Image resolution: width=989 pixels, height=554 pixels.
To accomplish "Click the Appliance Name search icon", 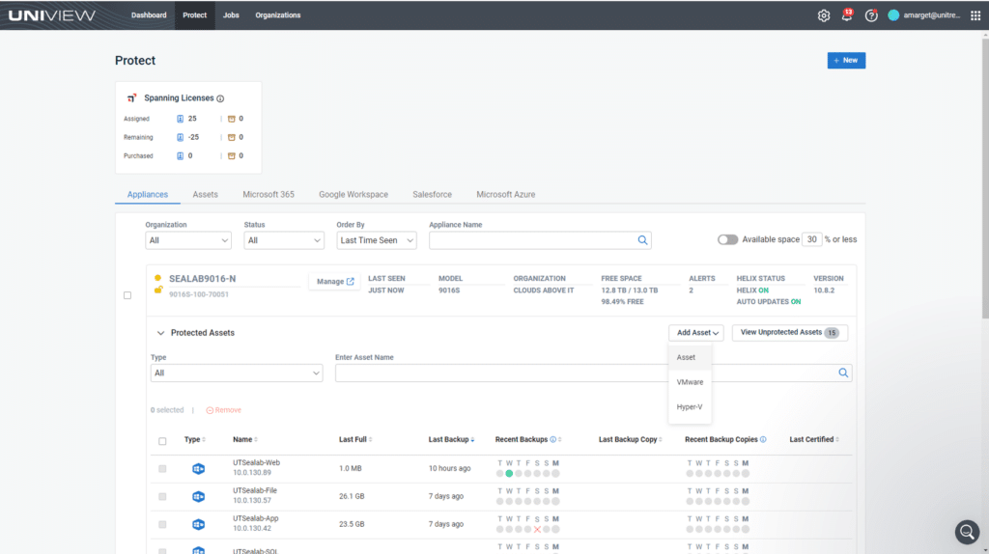I will click(x=642, y=240).
